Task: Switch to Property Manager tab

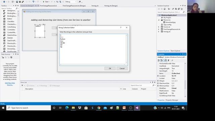Action: tap(172, 100)
